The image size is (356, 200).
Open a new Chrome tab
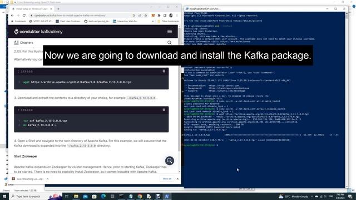(58, 9)
